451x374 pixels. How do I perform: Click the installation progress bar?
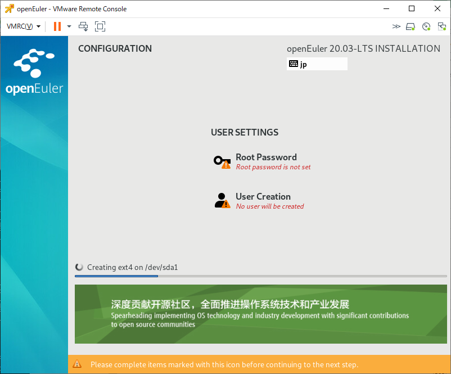click(260, 276)
